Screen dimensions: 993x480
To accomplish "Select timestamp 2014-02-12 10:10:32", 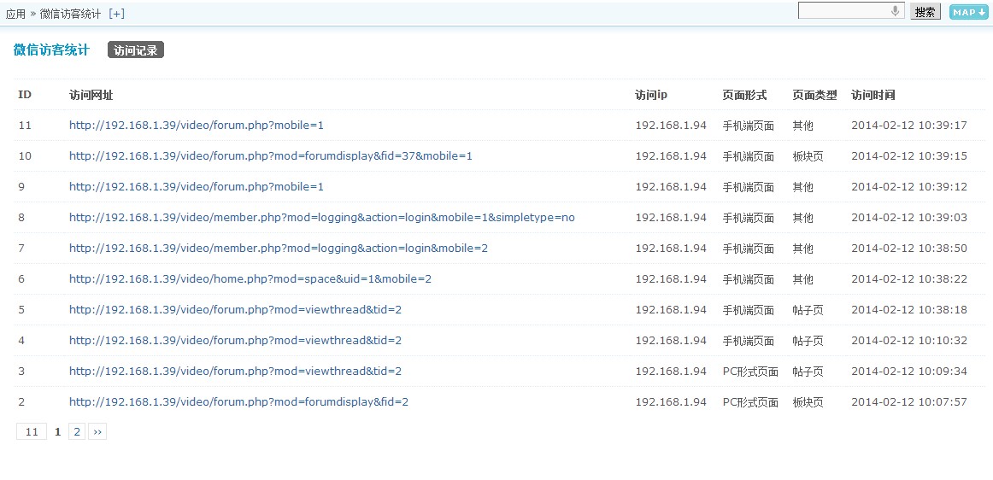I will click(x=909, y=340).
